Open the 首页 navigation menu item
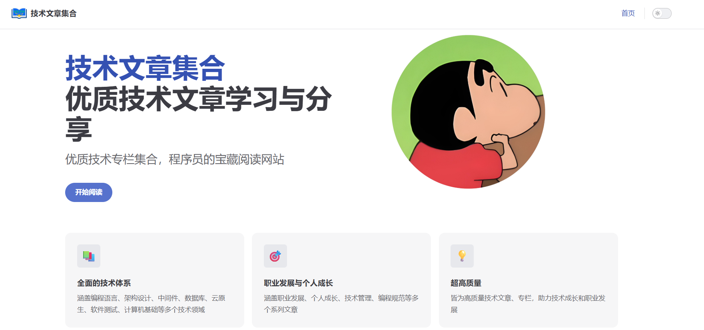Screen dimensions: 704x330 tap(628, 13)
